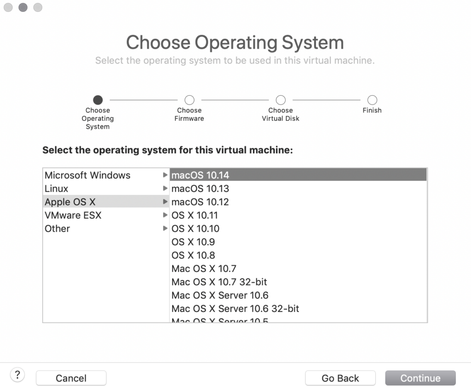
Task: Select Linux in the OS category list
Action: (57, 188)
